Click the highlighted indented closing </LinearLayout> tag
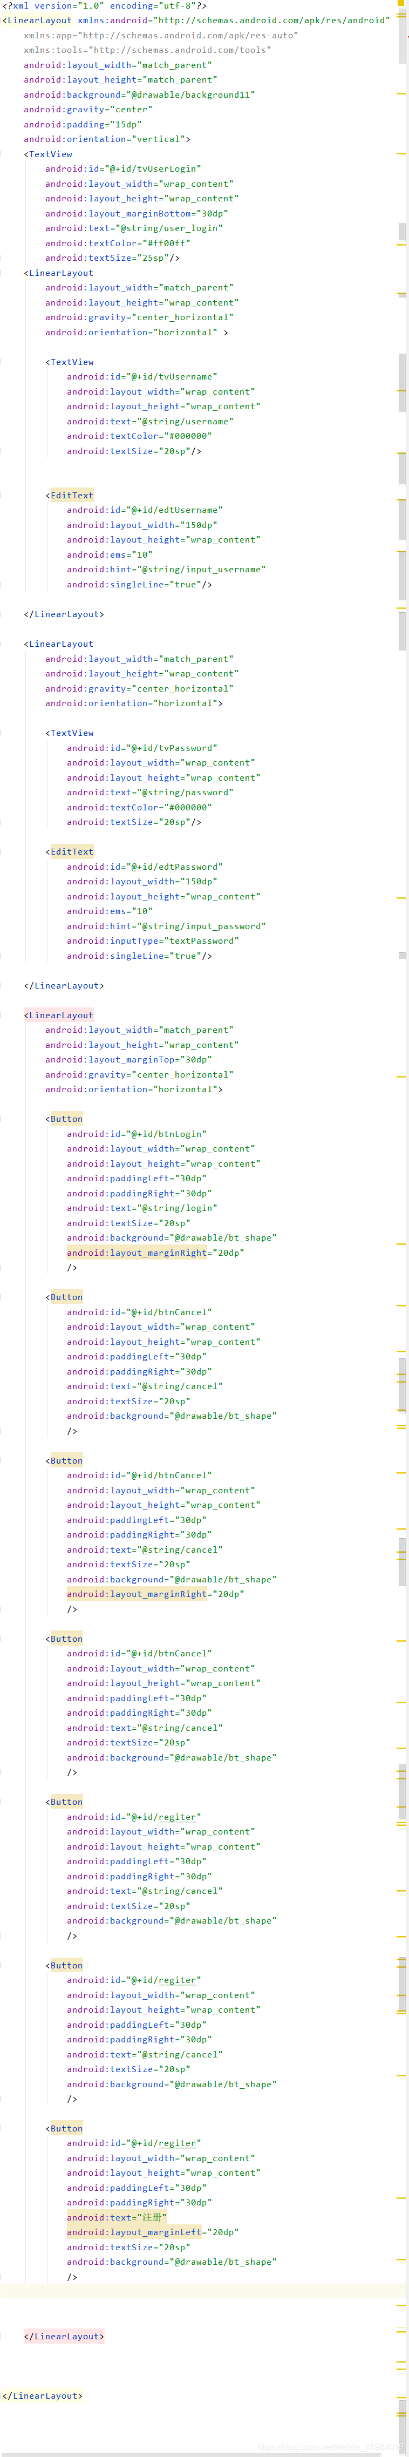Screen dimensions: 409x2457 click(64, 2336)
